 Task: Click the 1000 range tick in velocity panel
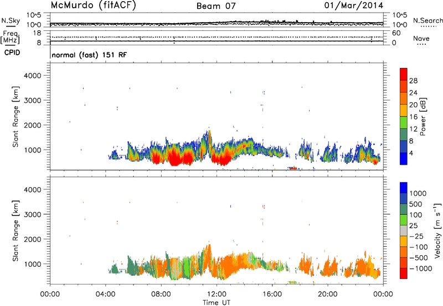(33, 264)
